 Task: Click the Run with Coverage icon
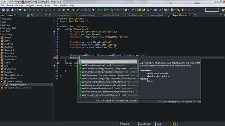click(x=112, y=10)
